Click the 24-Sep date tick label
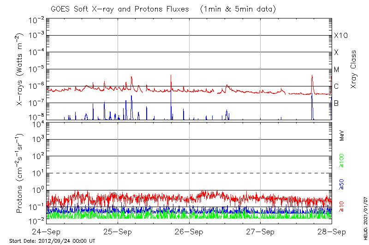The width and height of the screenshot is (369, 245). [47, 231]
